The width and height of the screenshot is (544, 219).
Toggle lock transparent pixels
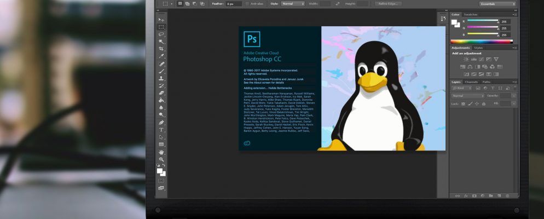coord(463,104)
